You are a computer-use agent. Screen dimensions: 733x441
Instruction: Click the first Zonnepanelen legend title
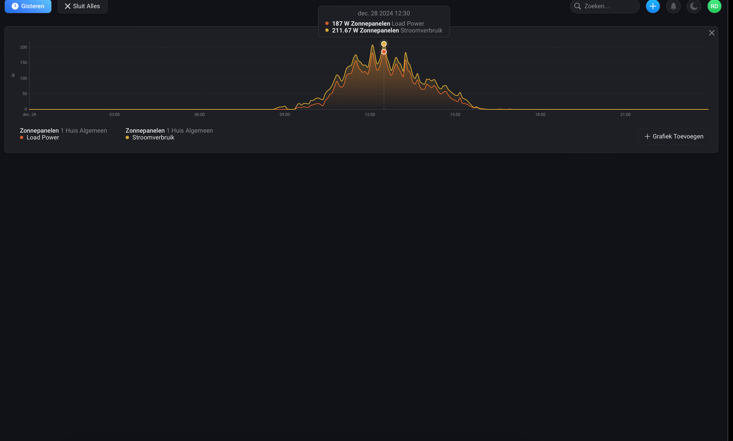click(39, 131)
